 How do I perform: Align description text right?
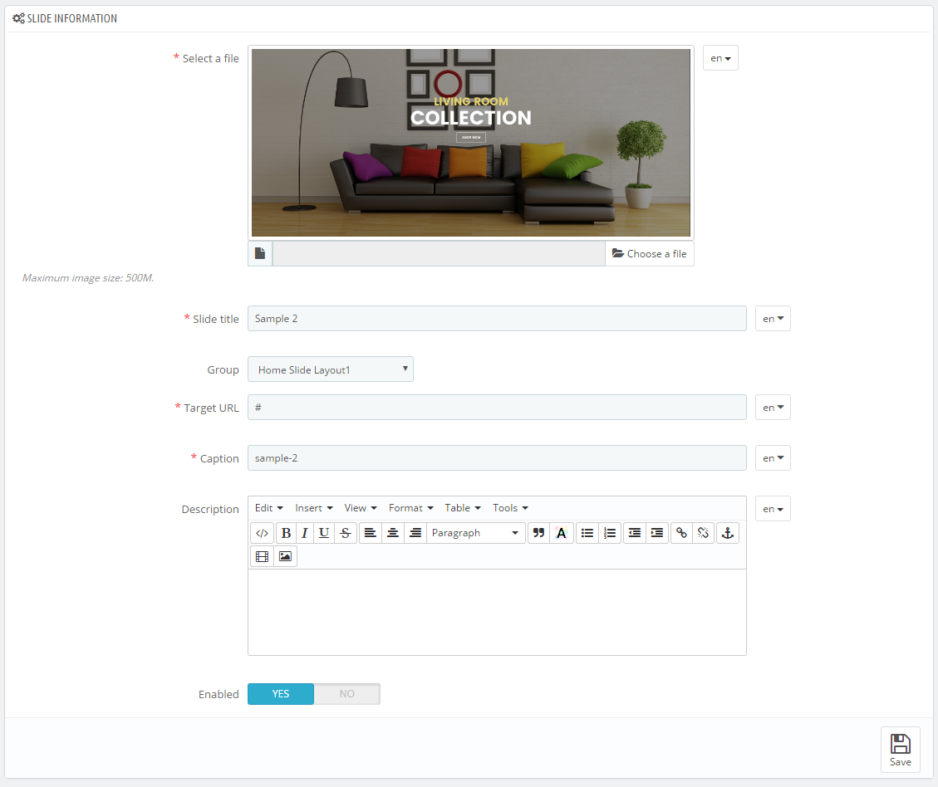click(415, 533)
